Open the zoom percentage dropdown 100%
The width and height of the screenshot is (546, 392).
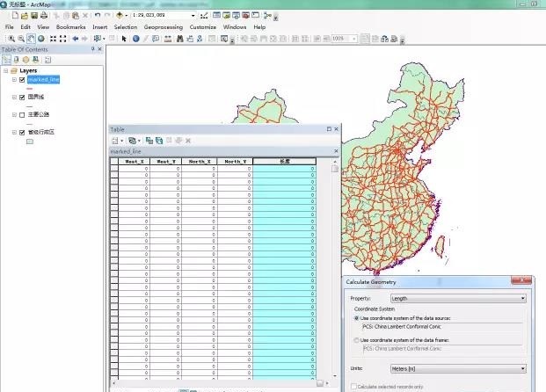[x=354, y=39]
